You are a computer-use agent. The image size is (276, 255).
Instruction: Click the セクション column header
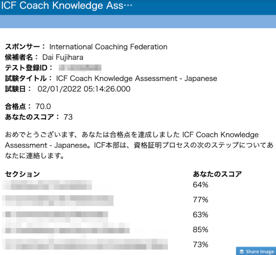coord(23,174)
